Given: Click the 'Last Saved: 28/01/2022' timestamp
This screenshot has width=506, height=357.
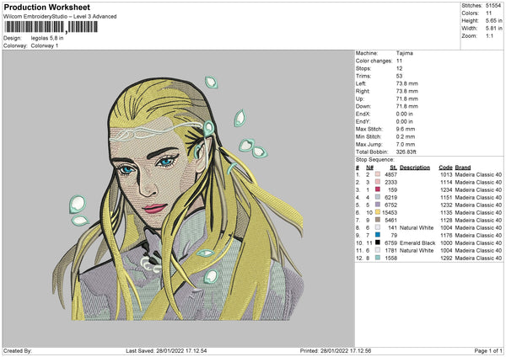Looking at the screenshot, I should pos(166,351).
